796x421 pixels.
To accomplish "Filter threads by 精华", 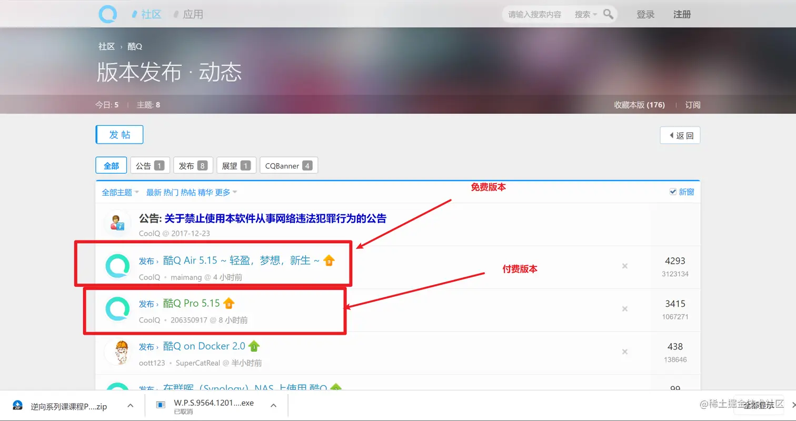I will click(x=205, y=192).
